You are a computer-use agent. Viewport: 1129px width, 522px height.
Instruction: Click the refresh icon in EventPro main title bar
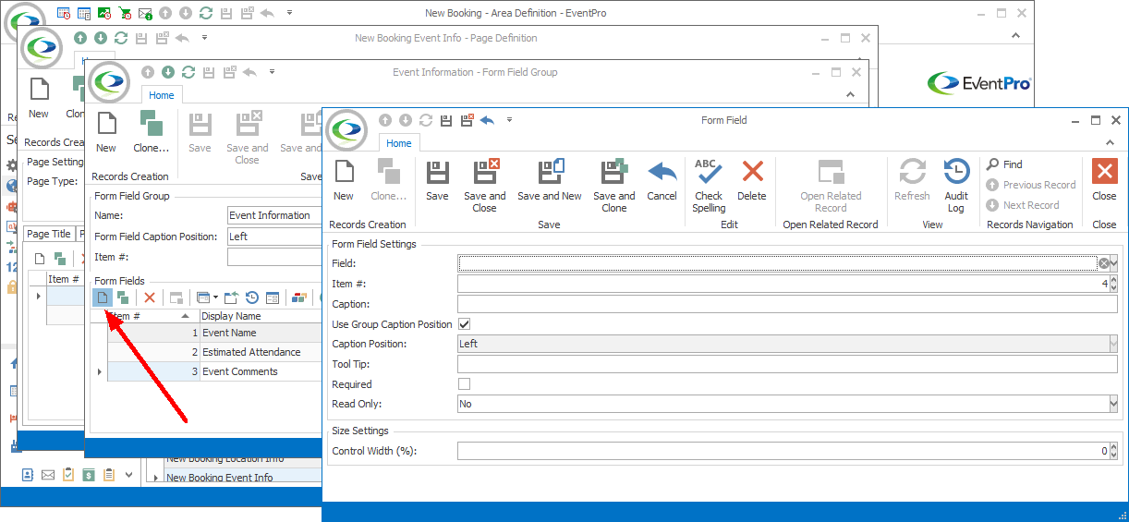tap(206, 13)
